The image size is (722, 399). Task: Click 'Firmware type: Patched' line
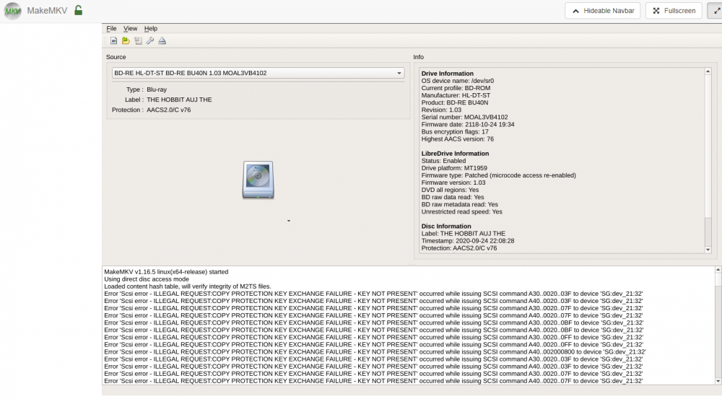pyautogui.click(x=499, y=175)
